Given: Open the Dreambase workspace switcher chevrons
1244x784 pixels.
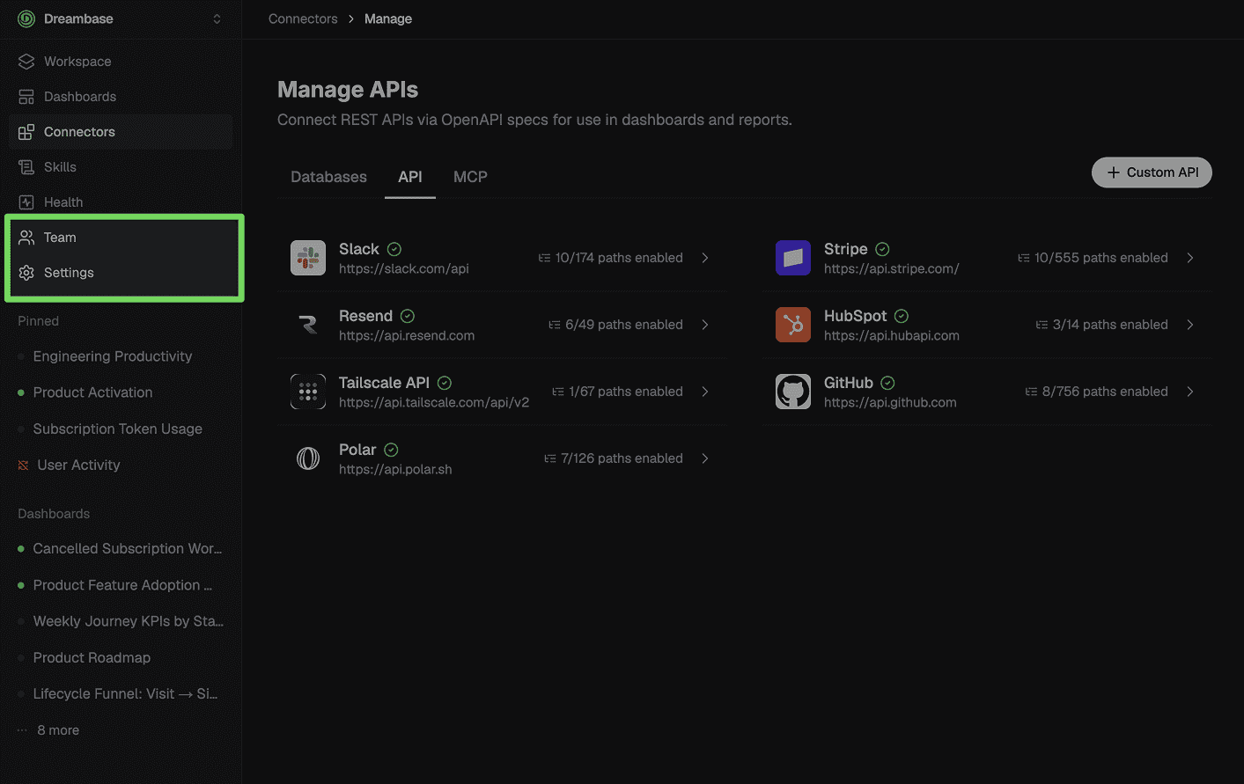Looking at the screenshot, I should click(217, 18).
